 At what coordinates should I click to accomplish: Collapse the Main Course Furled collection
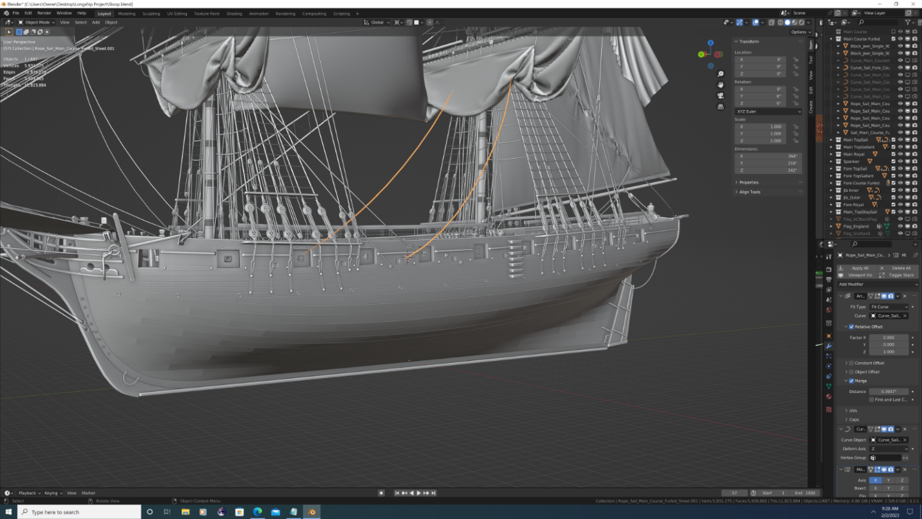pyautogui.click(x=831, y=39)
